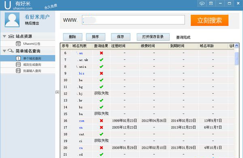Collapse the sidebar with the arrow handle
The height and width of the screenshot is (158, 243).
point(57,92)
